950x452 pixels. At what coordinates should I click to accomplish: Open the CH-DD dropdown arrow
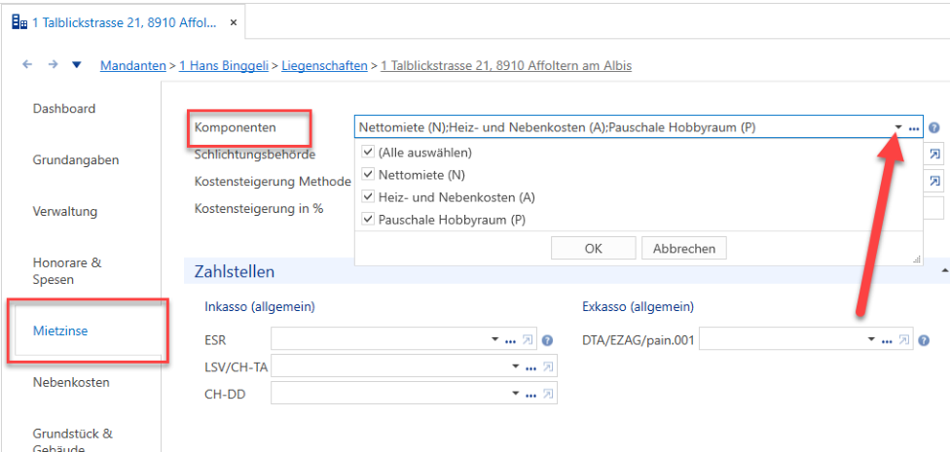(x=516, y=394)
